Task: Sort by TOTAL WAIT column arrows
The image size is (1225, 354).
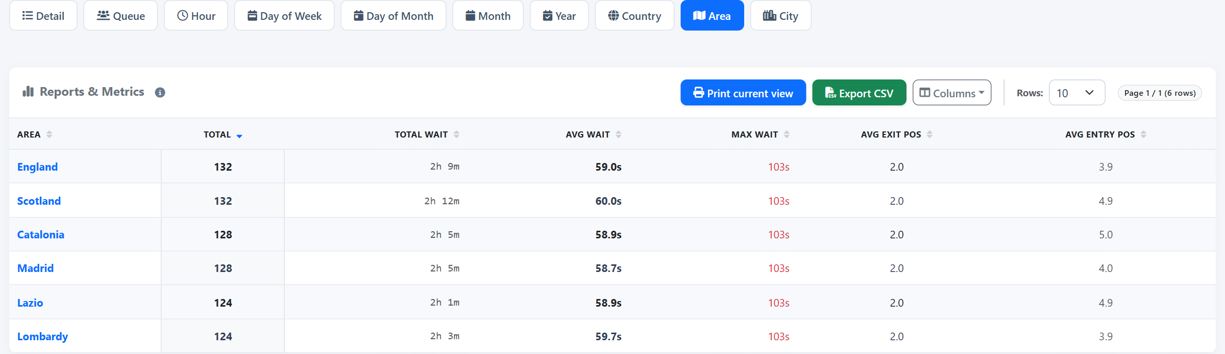Action: pos(456,134)
